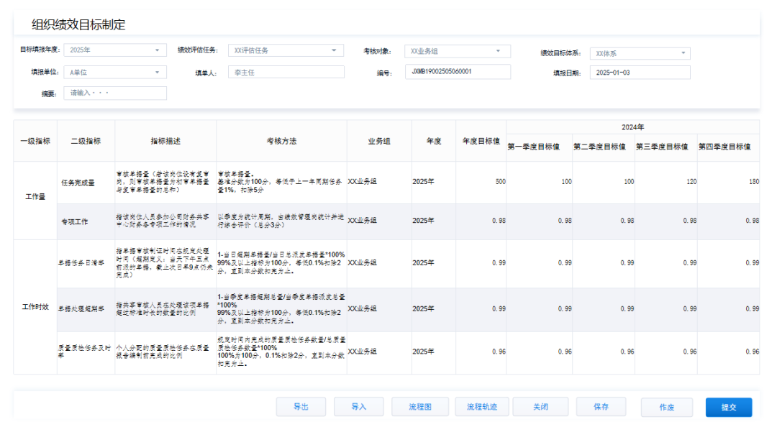The height and width of the screenshot is (427, 777).
Task: Open the 绩效评估任务 dropdown
Action: point(286,50)
